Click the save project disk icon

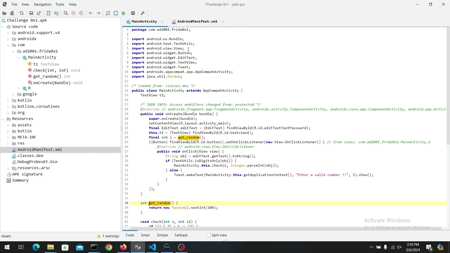(31, 13)
